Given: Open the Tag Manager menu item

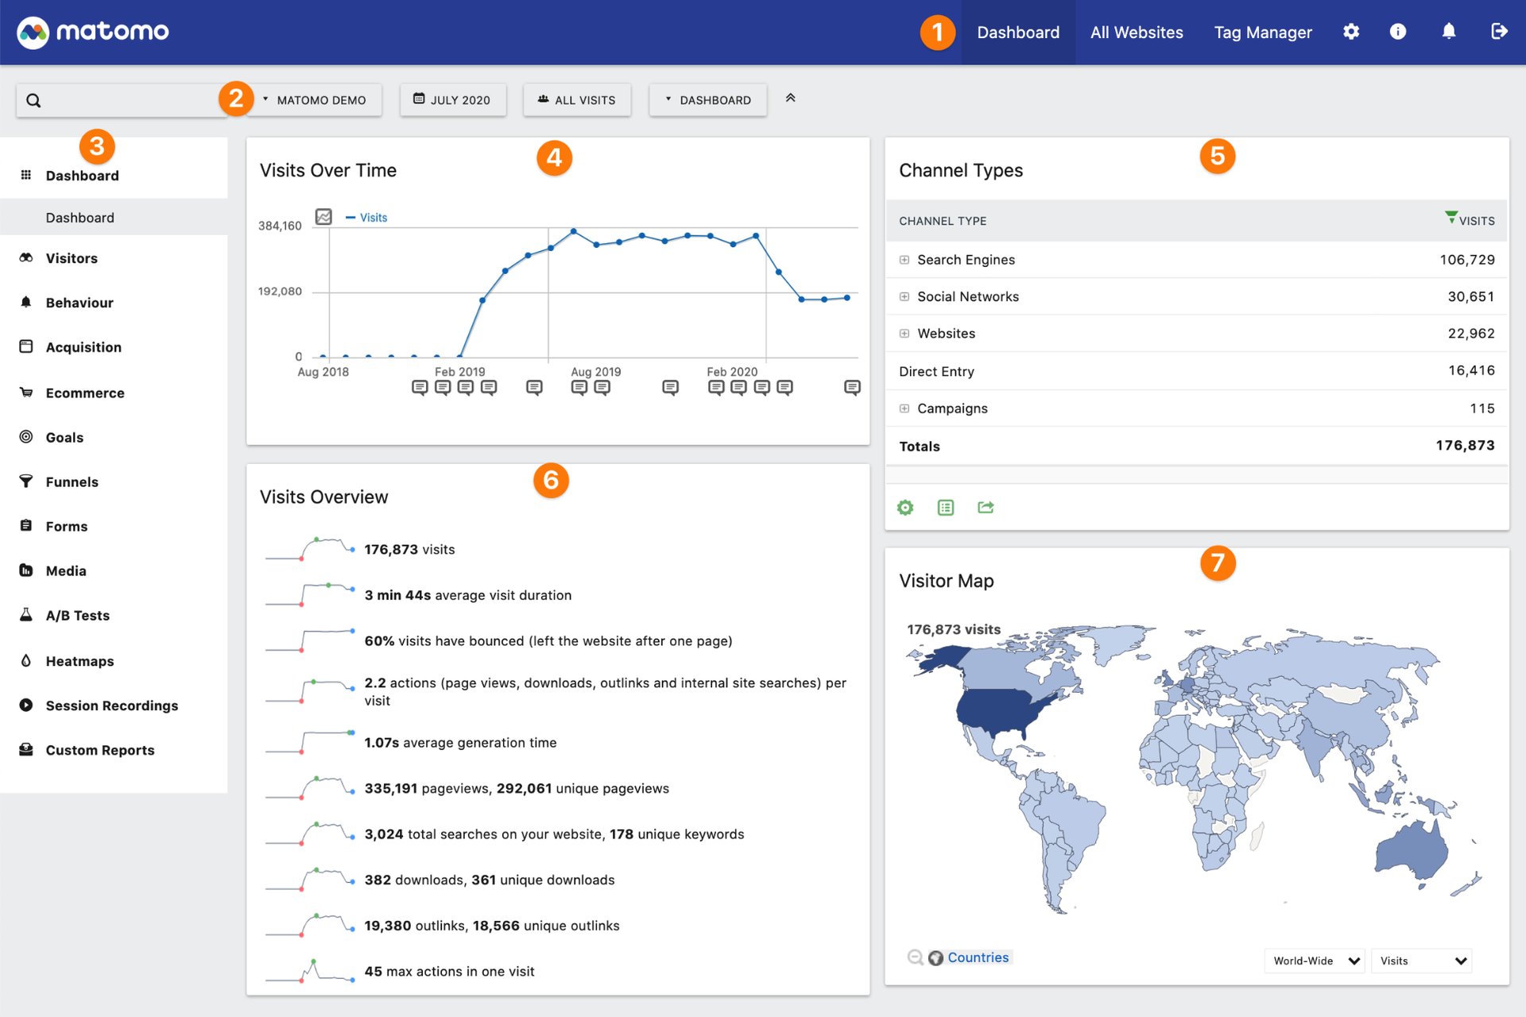Looking at the screenshot, I should click(x=1262, y=32).
